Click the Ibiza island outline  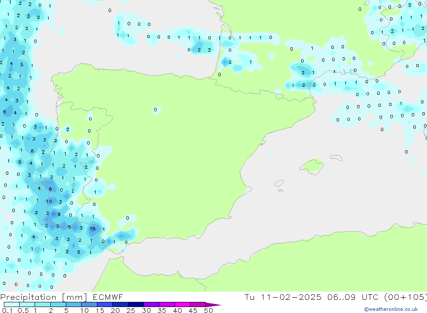279,184
